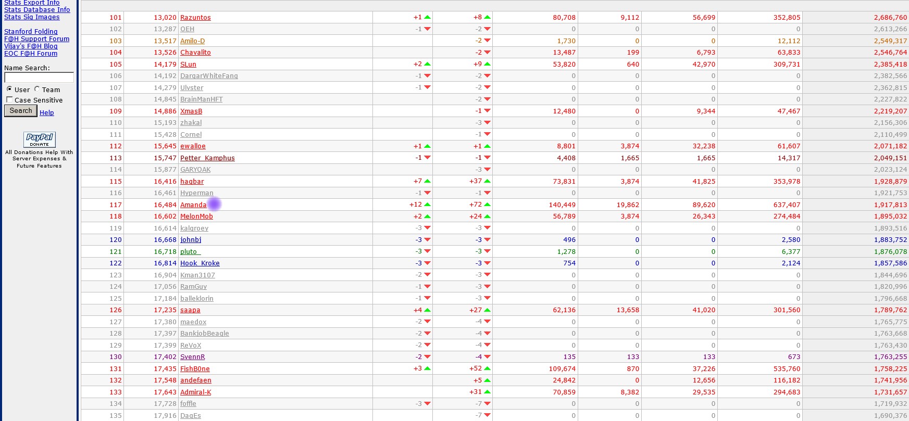This screenshot has height=421, width=909.
Task: Click green up arrow beside Amanda's +12
Action: coord(428,205)
